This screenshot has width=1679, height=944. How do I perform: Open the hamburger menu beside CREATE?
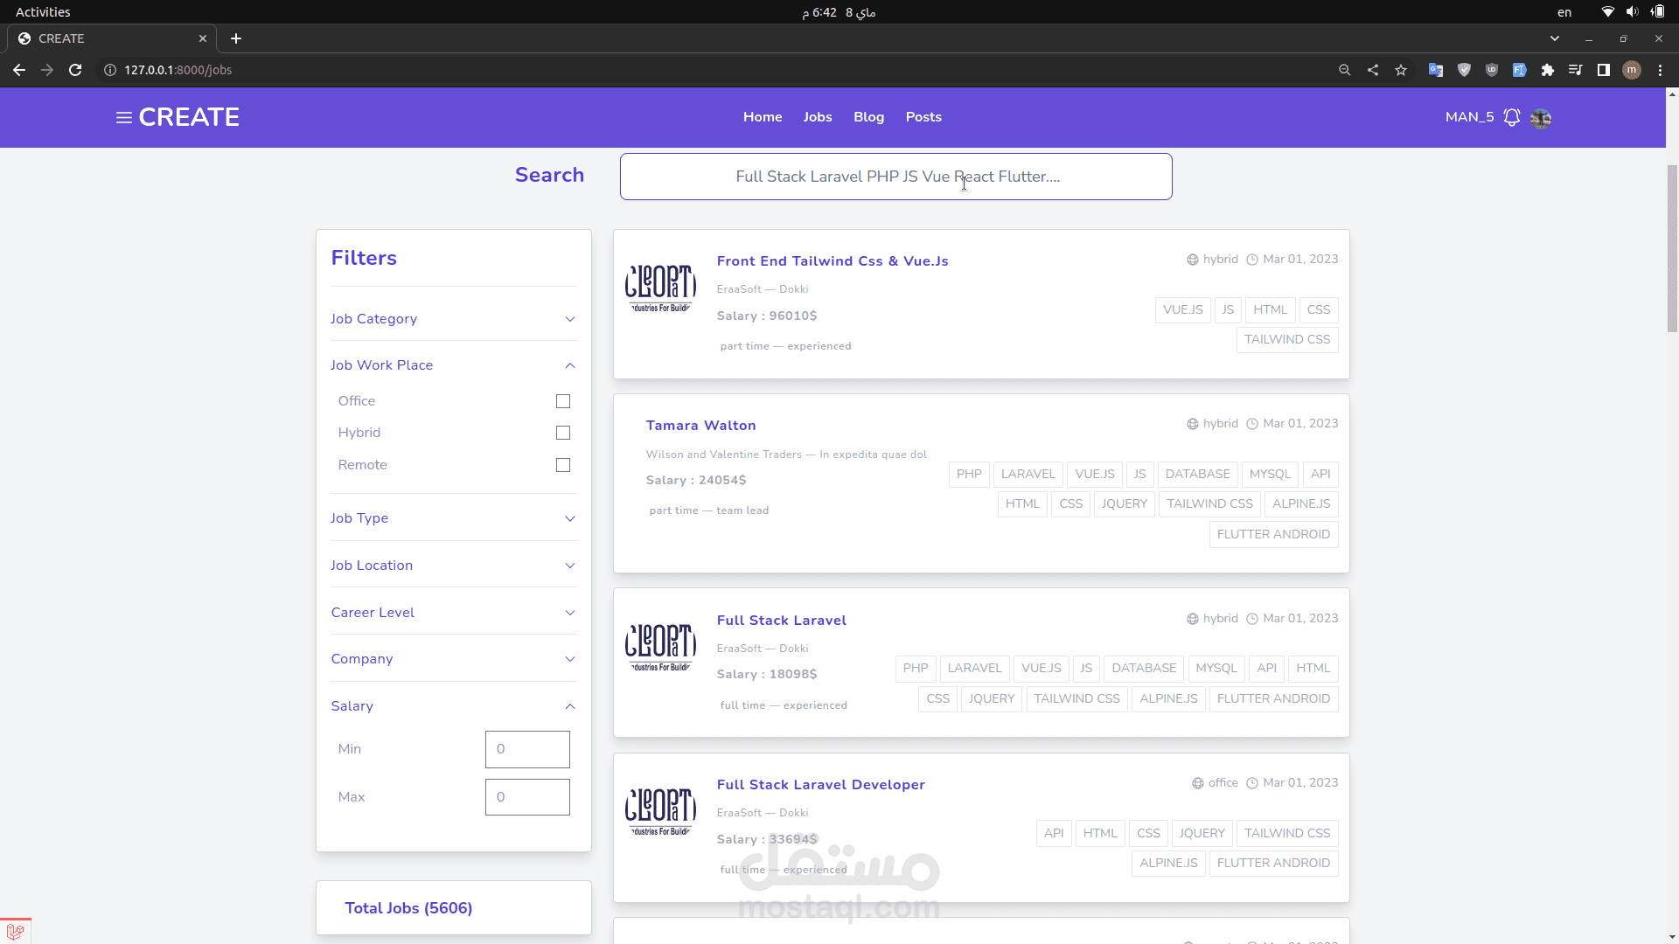123,117
